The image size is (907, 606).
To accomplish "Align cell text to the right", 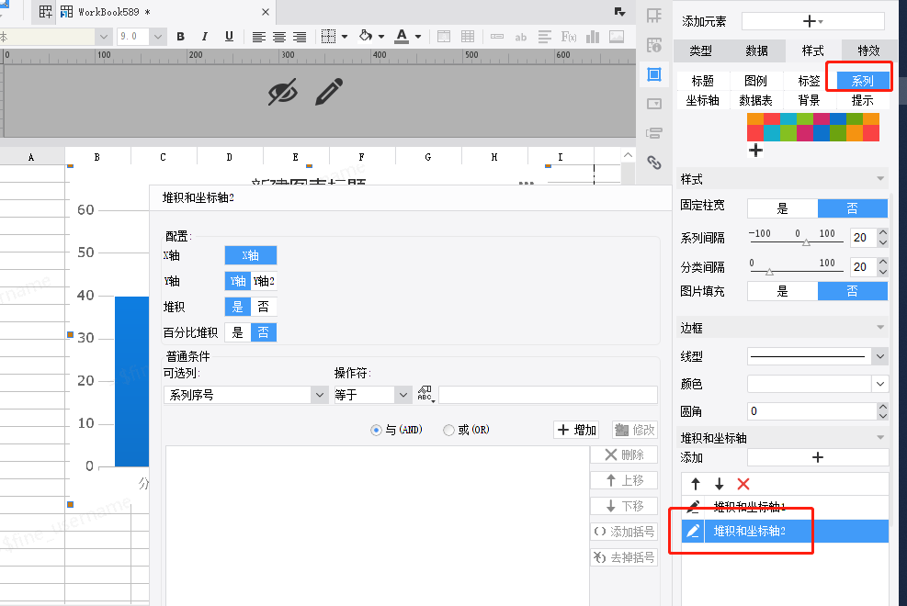I will (x=299, y=37).
